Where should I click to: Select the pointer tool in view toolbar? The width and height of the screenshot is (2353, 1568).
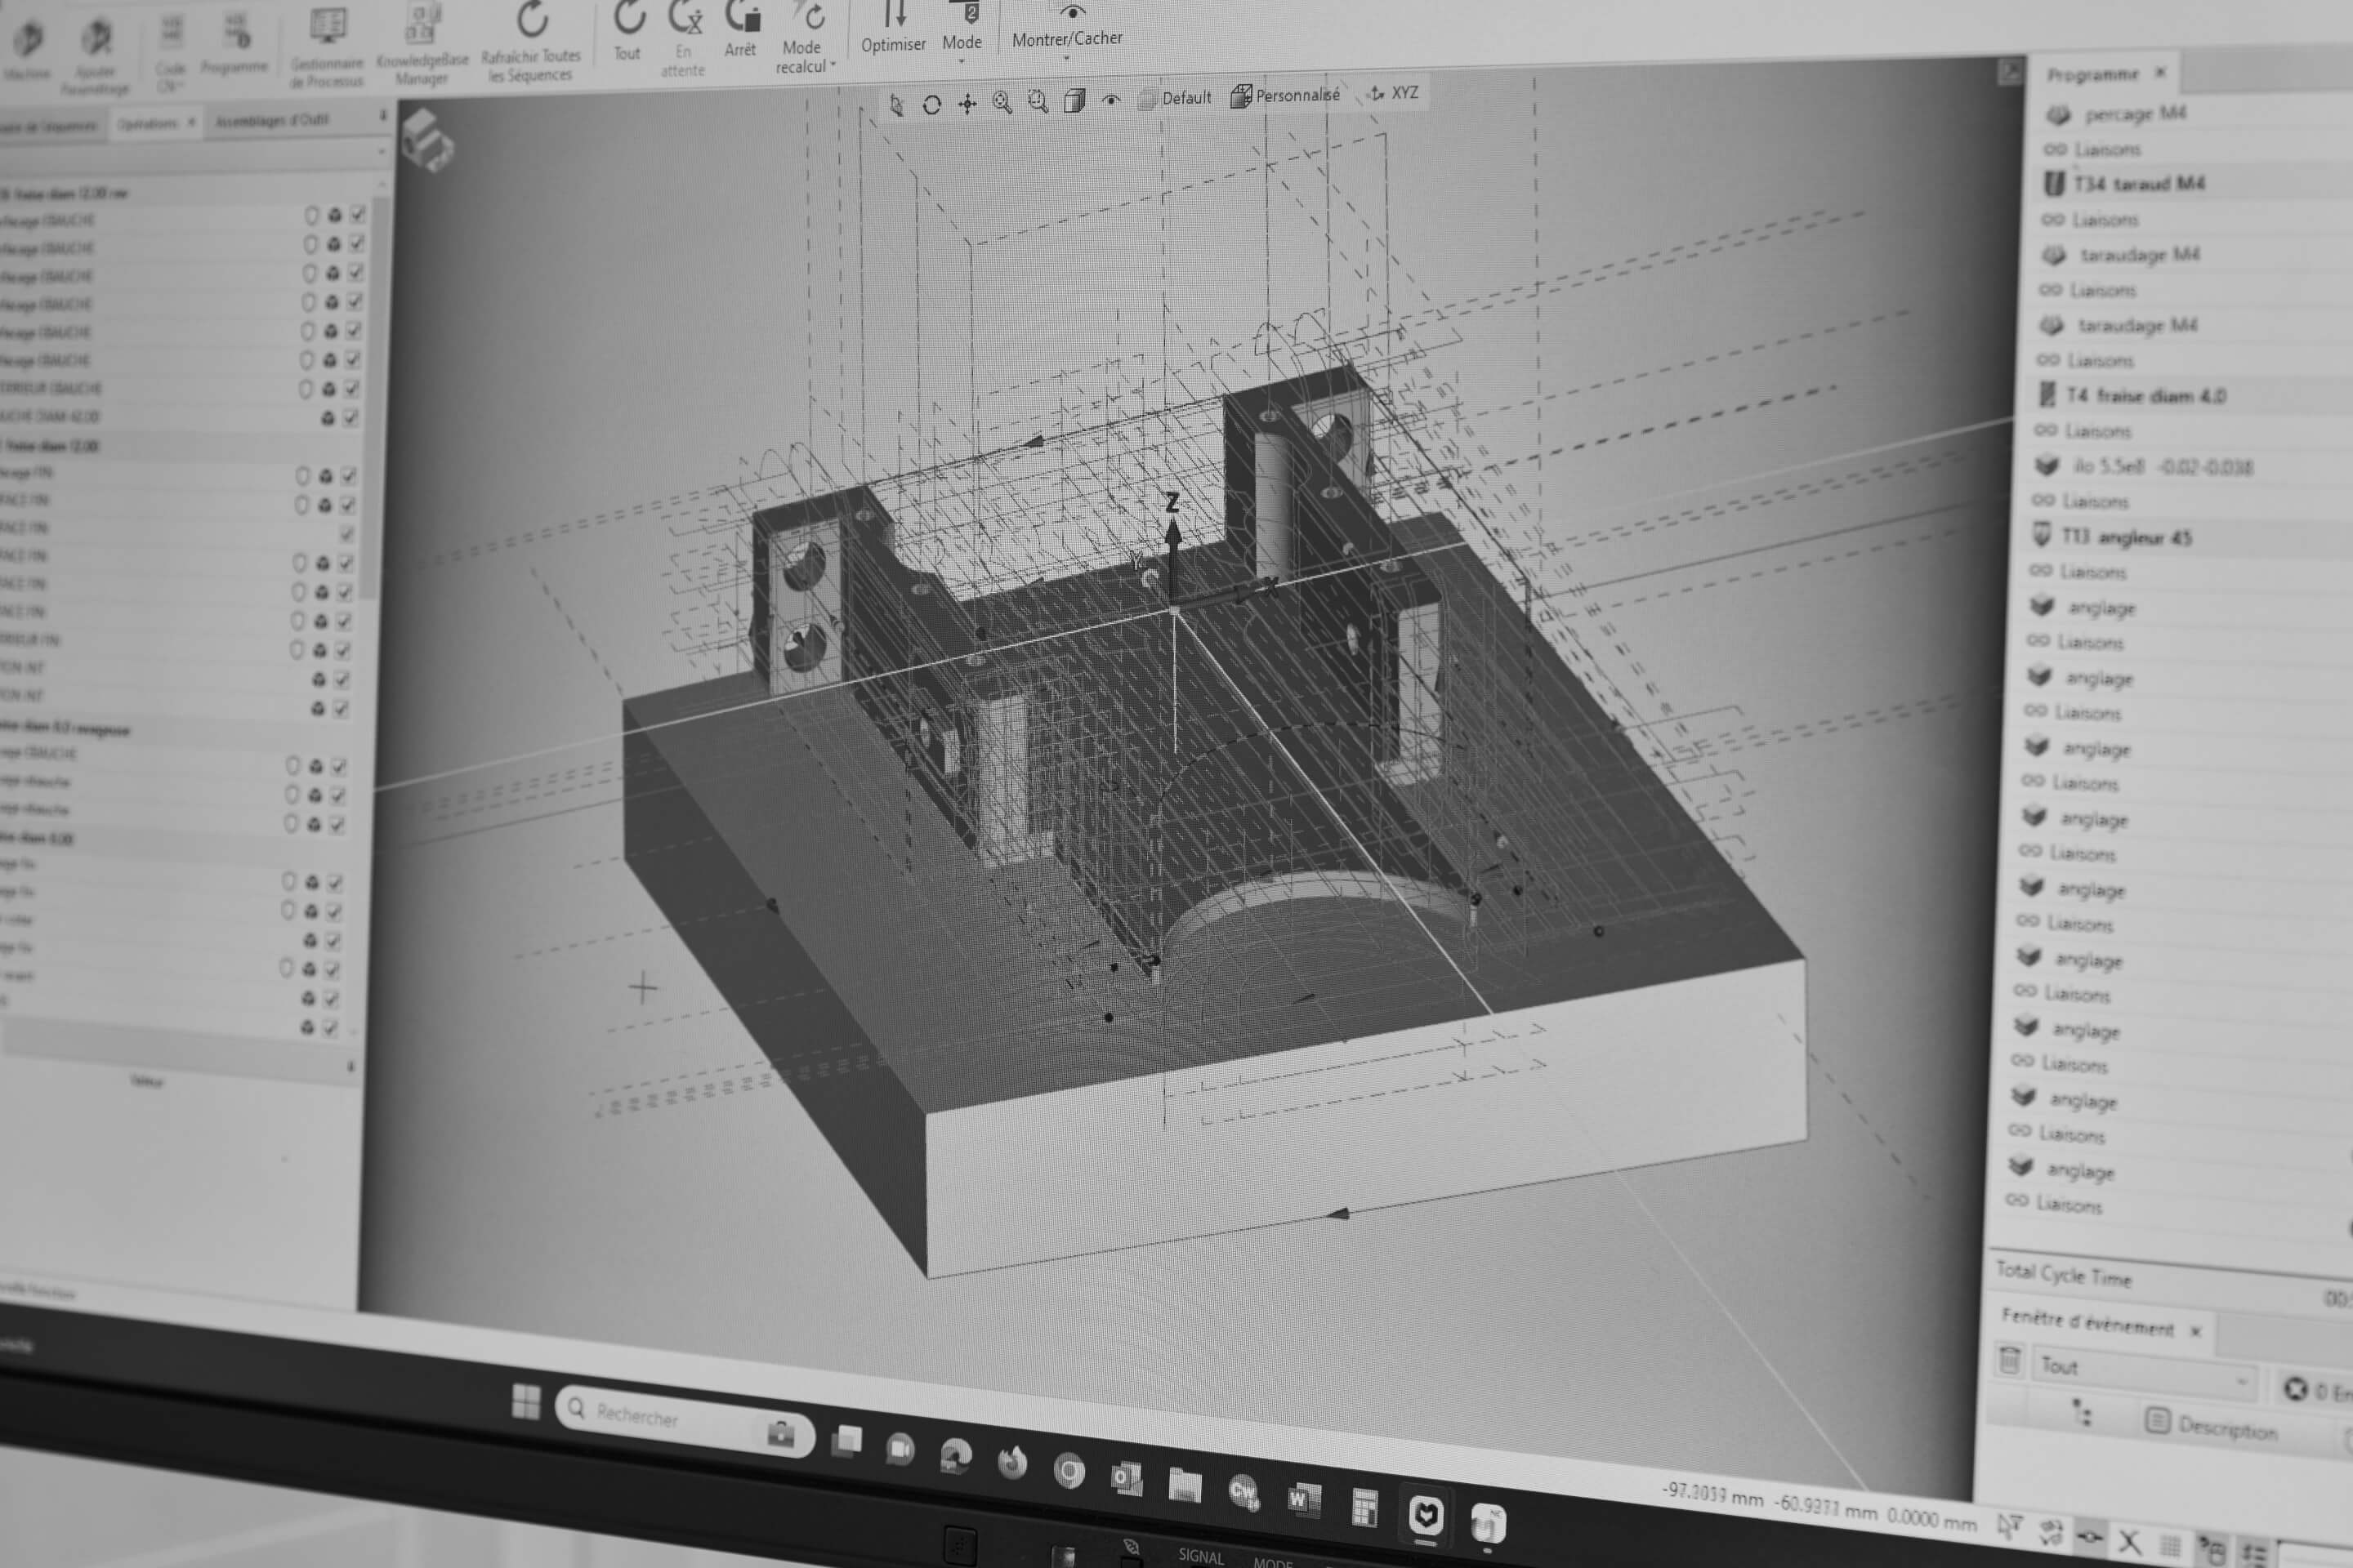pos(897,105)
